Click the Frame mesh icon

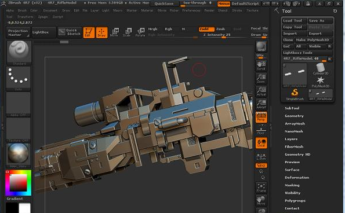click(x=261, y=188)
